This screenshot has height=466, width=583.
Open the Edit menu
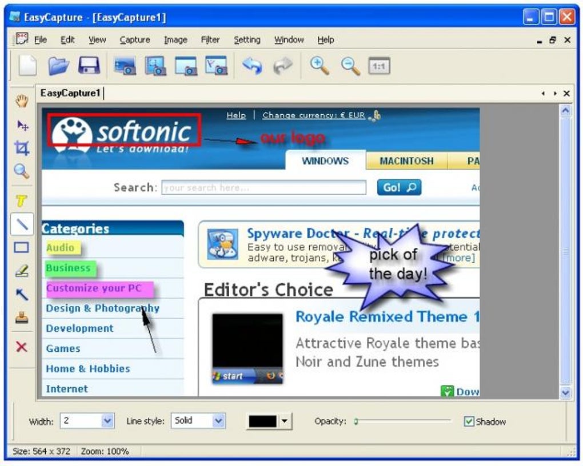click(67, 39)
